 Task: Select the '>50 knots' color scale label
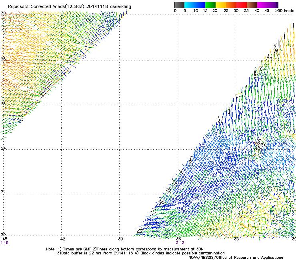coord(284,11)
